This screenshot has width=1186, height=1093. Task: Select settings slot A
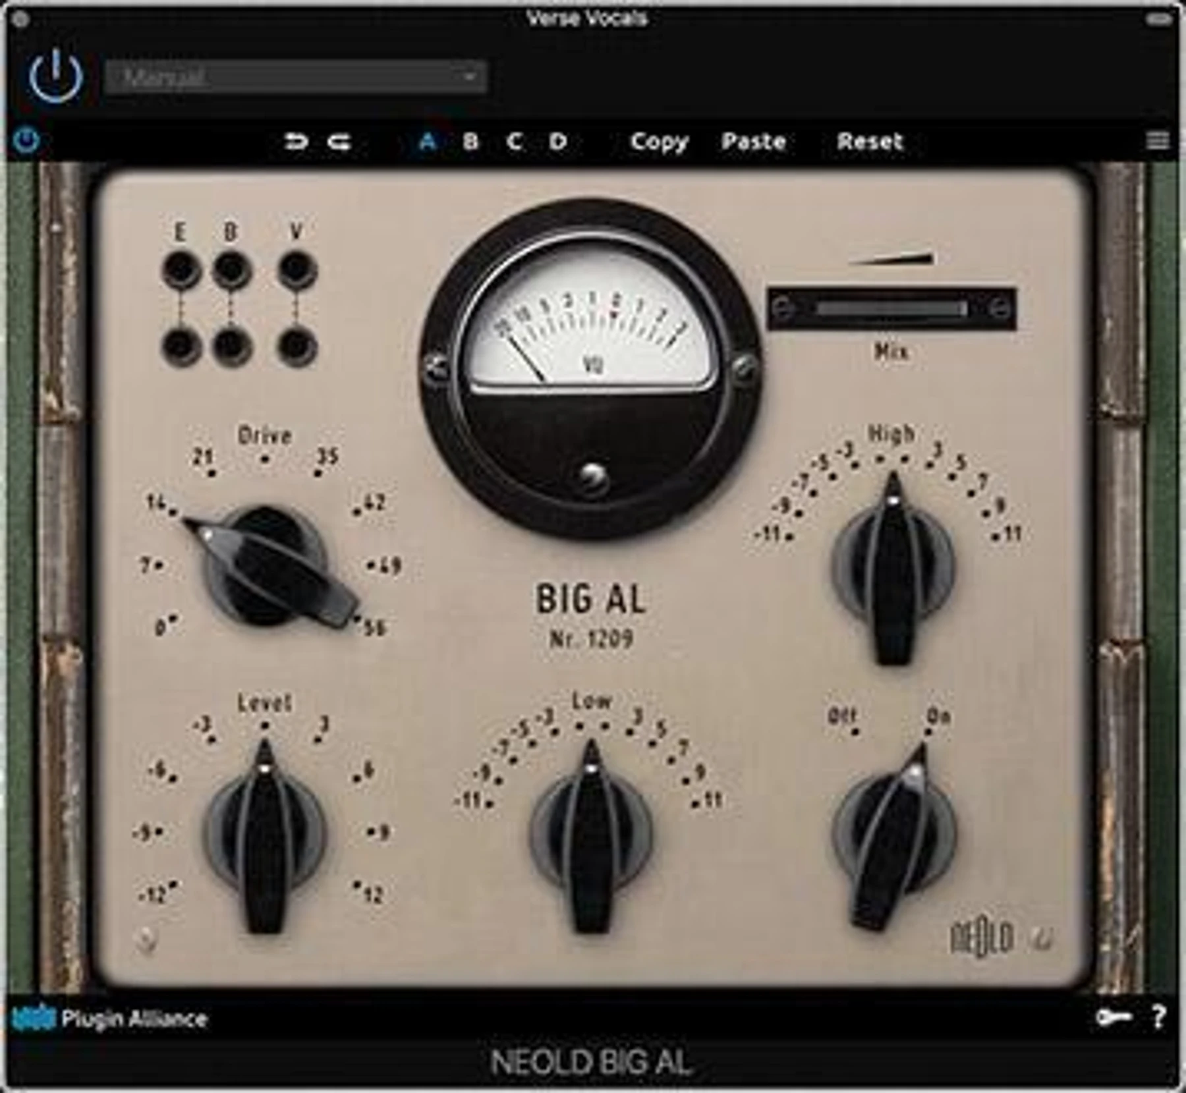(428, 141)
